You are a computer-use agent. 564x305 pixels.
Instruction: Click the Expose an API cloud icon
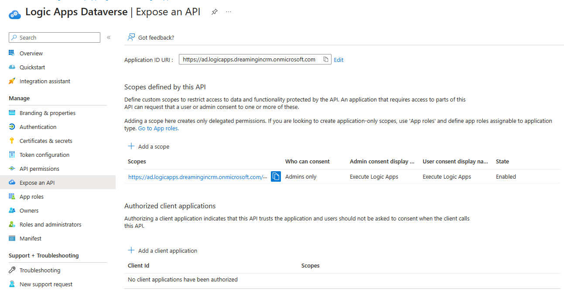coord(12,183)
